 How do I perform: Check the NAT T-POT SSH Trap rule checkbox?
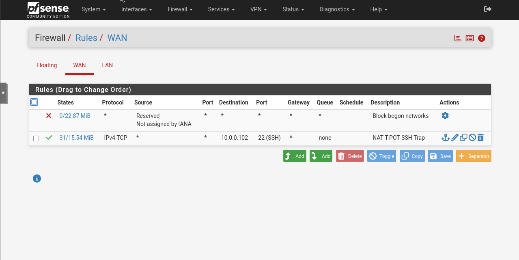(36, 138)
